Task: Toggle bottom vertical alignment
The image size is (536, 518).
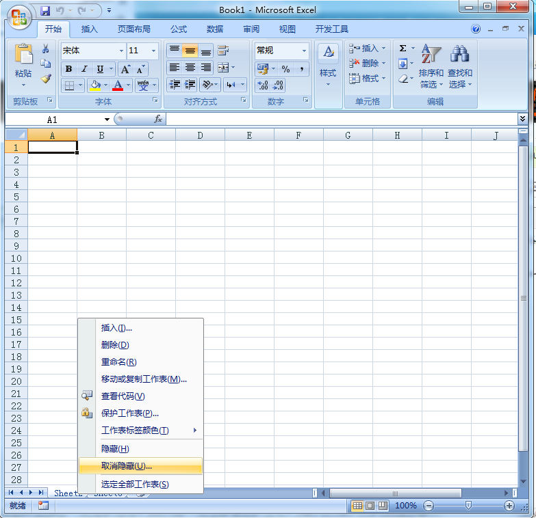Action: click(x=206, y=51)
